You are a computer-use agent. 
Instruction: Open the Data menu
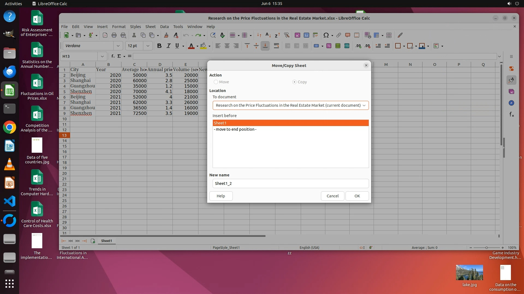point(164,27)
